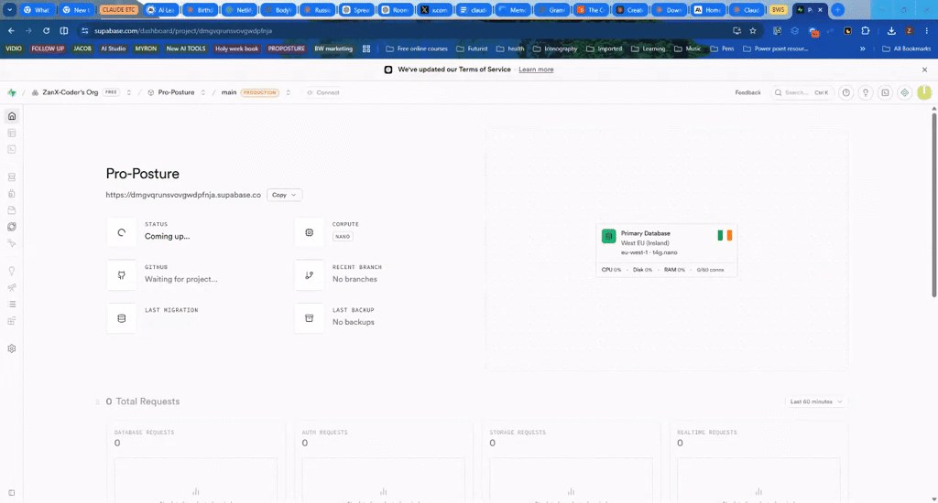Switch to the Netflix browser tab
938x503 pixels.
[239, 10]
